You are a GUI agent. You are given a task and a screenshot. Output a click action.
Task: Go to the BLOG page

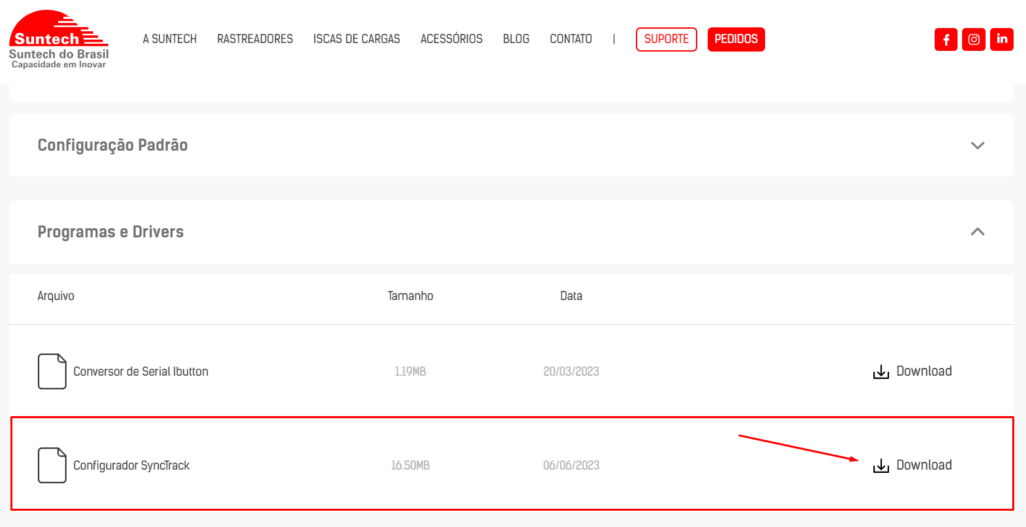pyautogui.click(x=516, y=39)
